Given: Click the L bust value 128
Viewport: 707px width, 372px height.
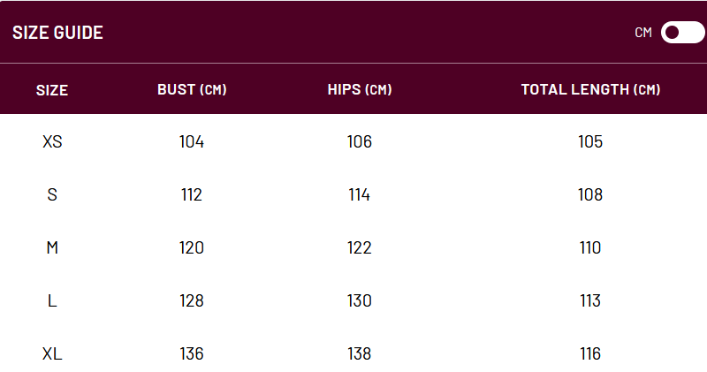Looking at the screenshot, I should [192, 300].
